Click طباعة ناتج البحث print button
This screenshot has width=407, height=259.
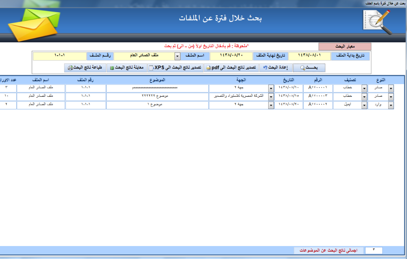(85, 68)
